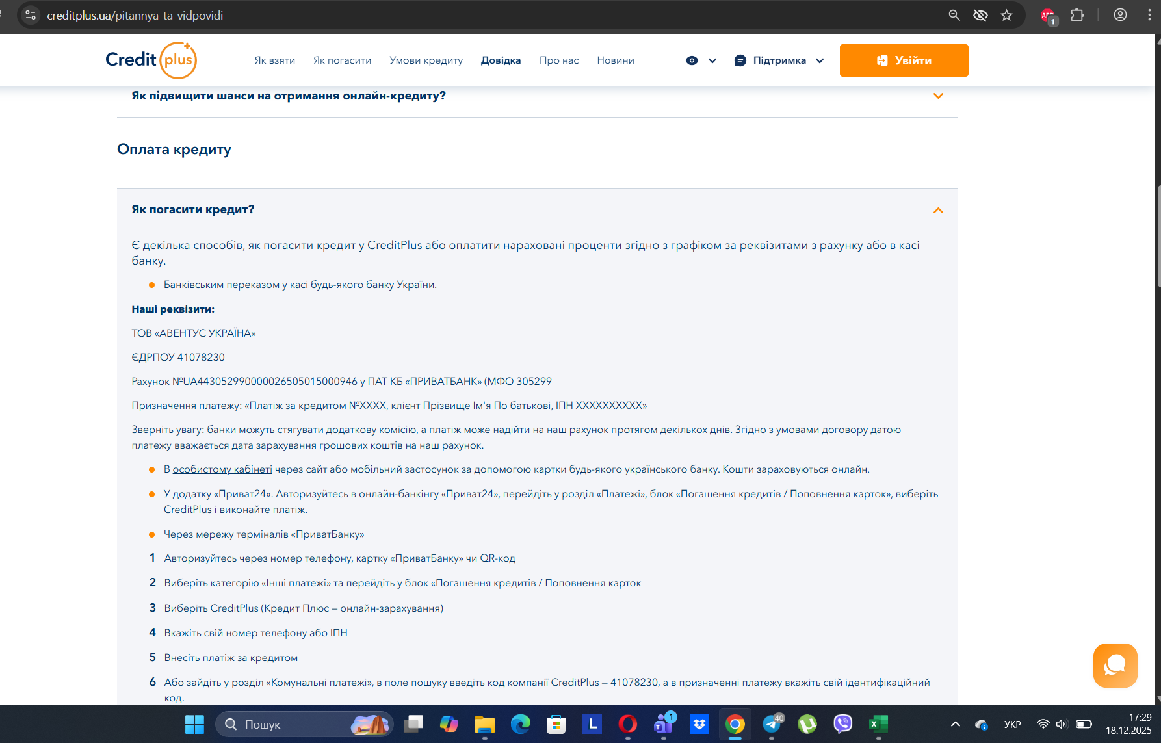Open the orange chat widget bubble
The image size is (1161, 743).
click(1115, 665)
